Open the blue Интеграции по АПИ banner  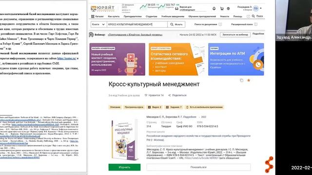pos(236,59)
